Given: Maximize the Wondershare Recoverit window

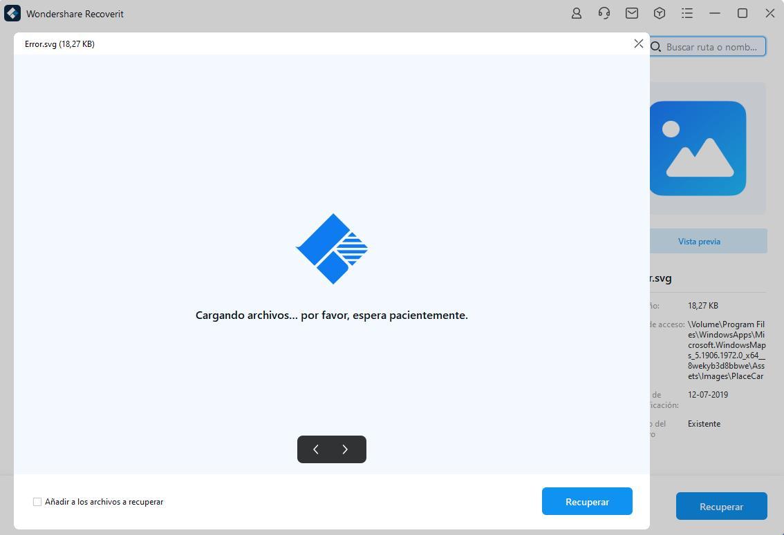Looking at the screenshot, I should (743, 13).
